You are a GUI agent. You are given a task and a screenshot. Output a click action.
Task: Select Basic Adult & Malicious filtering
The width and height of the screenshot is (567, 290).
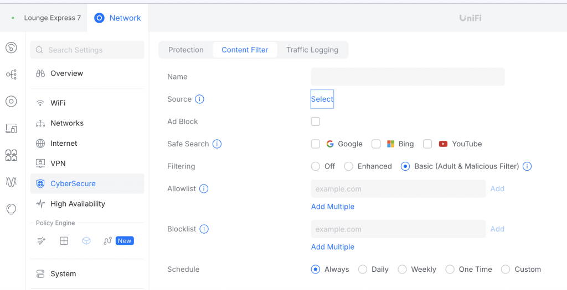(405, 166)
